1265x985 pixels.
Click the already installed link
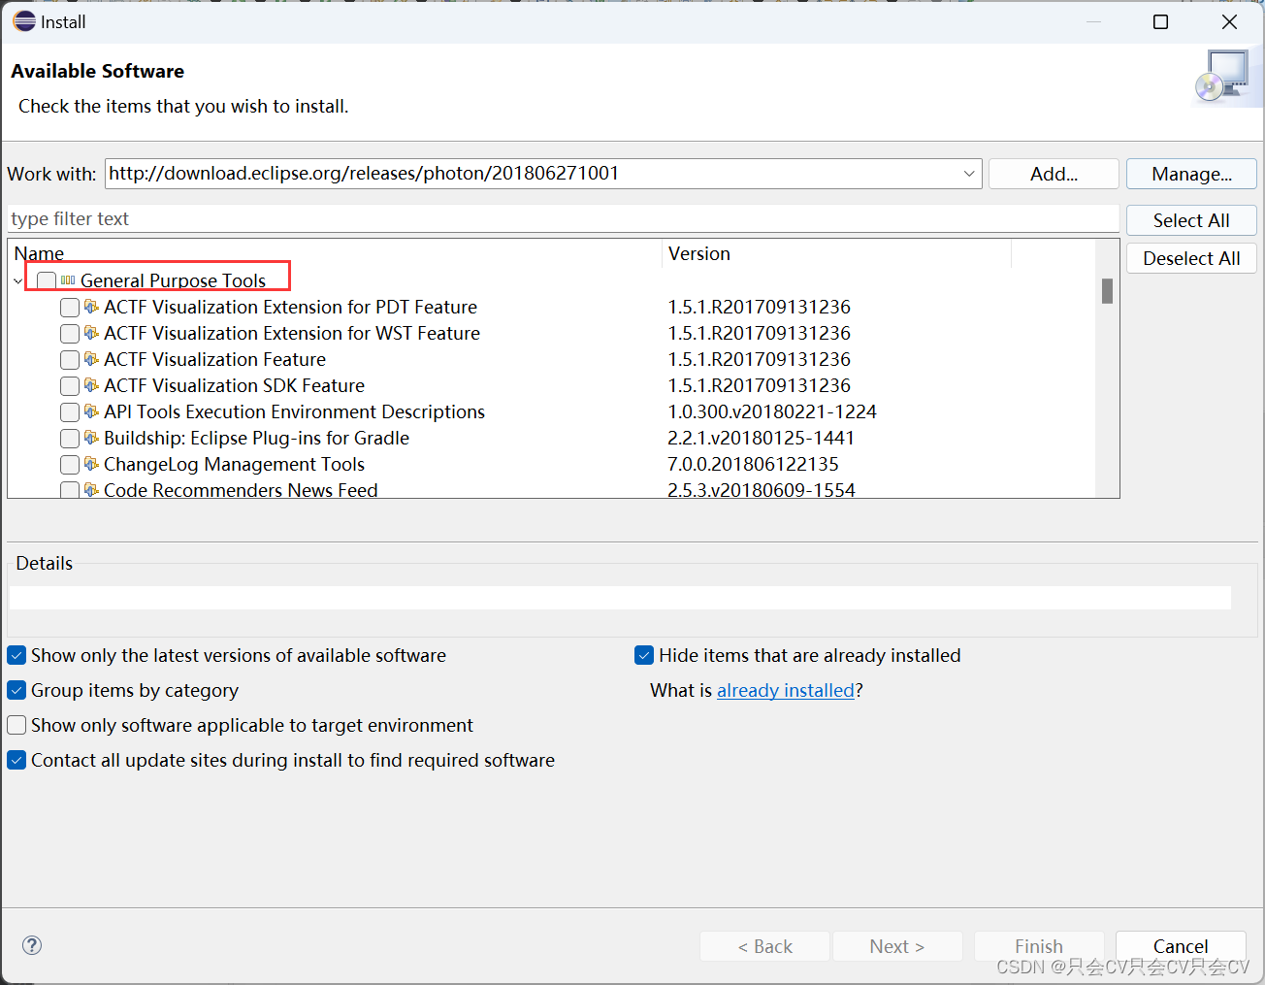point(786,690)
